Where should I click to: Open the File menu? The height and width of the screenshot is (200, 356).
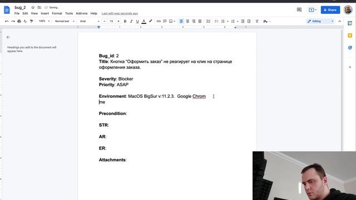17,13
